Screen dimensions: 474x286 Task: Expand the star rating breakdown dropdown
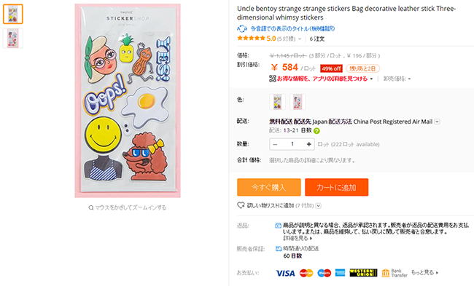[x=300, y=39]
